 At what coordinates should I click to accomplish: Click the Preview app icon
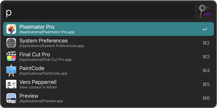pos(11,98)
